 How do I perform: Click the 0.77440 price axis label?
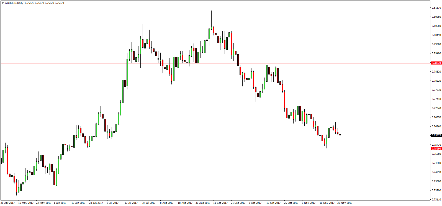tap(436, 99)
